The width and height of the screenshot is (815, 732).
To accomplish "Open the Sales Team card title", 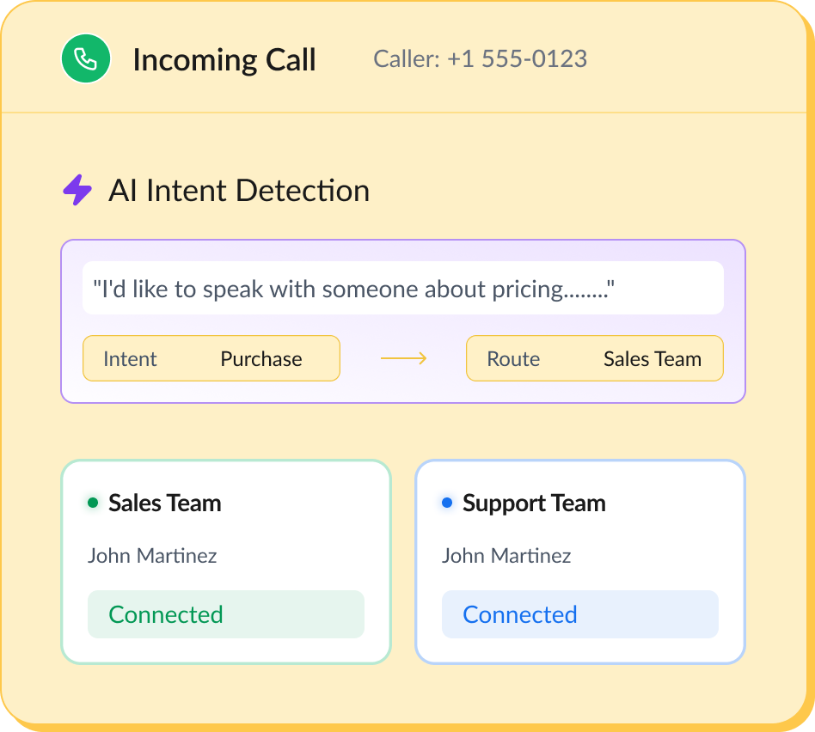I will point(165,503).
